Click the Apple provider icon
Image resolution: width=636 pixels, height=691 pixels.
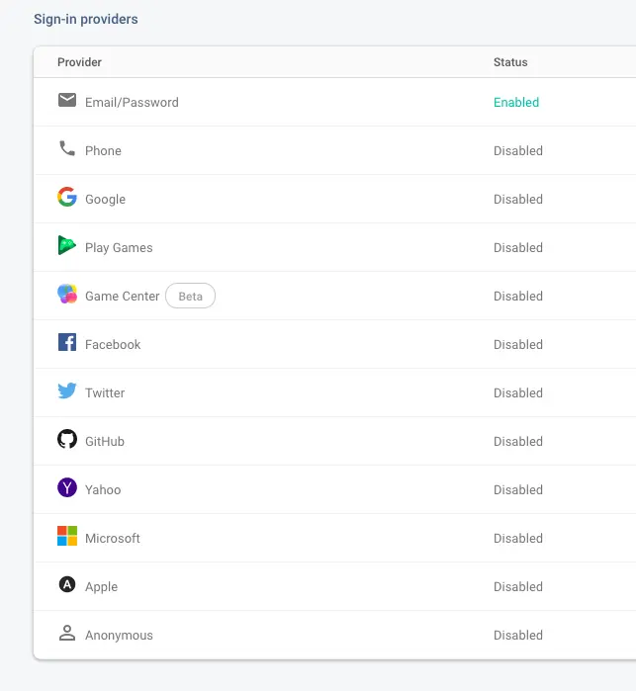[67, 584]
